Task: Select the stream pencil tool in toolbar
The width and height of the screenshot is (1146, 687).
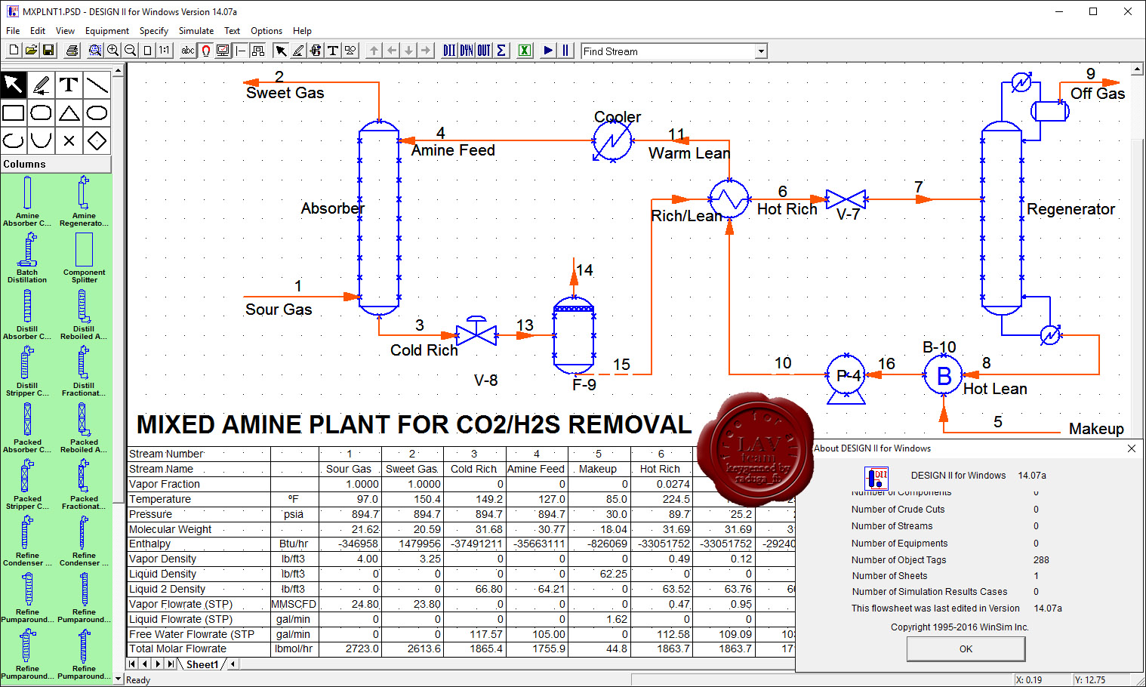Action: [x=298, y=51]
